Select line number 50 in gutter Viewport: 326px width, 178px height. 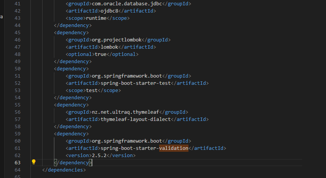coord(17,69)
